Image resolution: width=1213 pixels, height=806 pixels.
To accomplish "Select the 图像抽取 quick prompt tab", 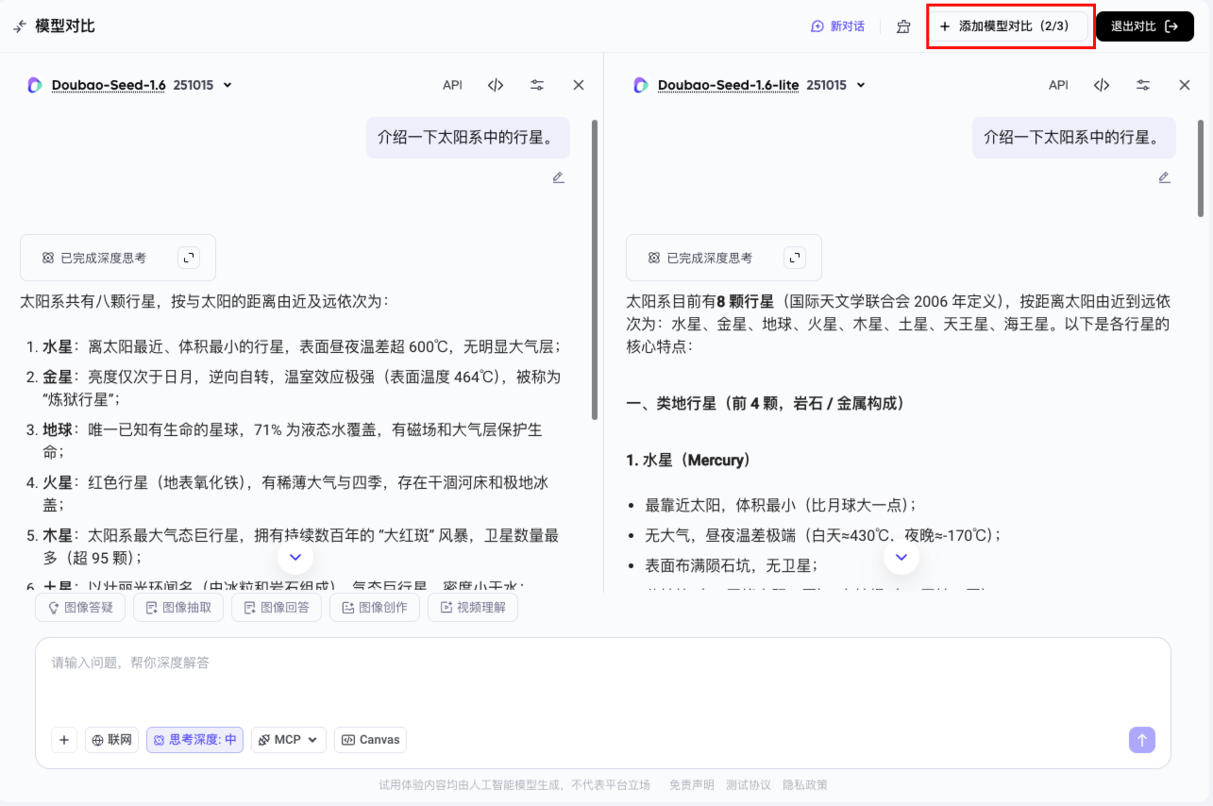I will point(178,607).
